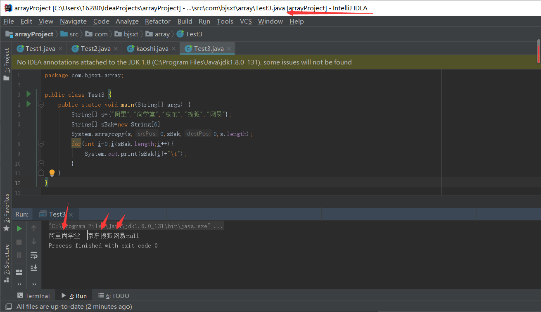Go down the stack trace arrow
Viewport: 541px width, 312px height.
coord(34,241)
